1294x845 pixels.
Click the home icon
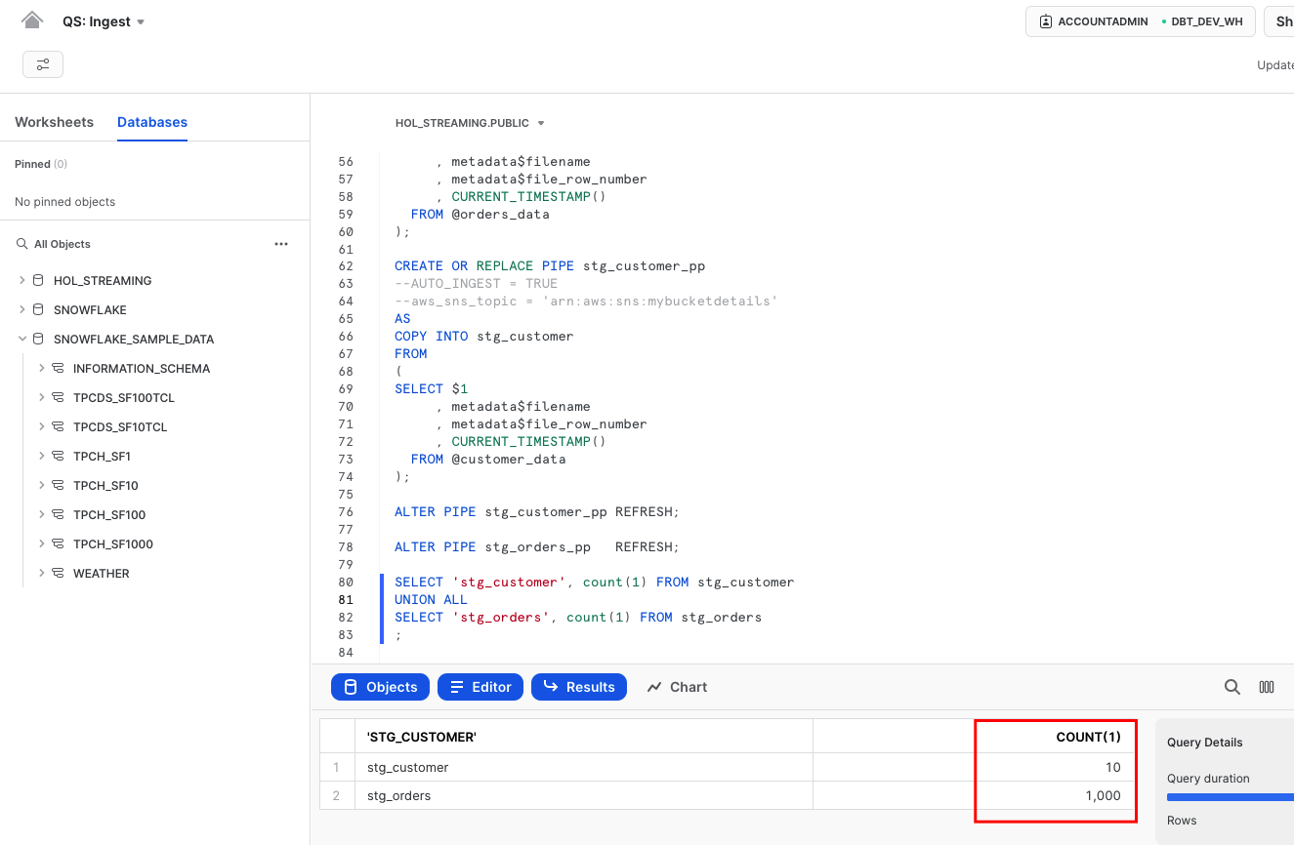32,20
